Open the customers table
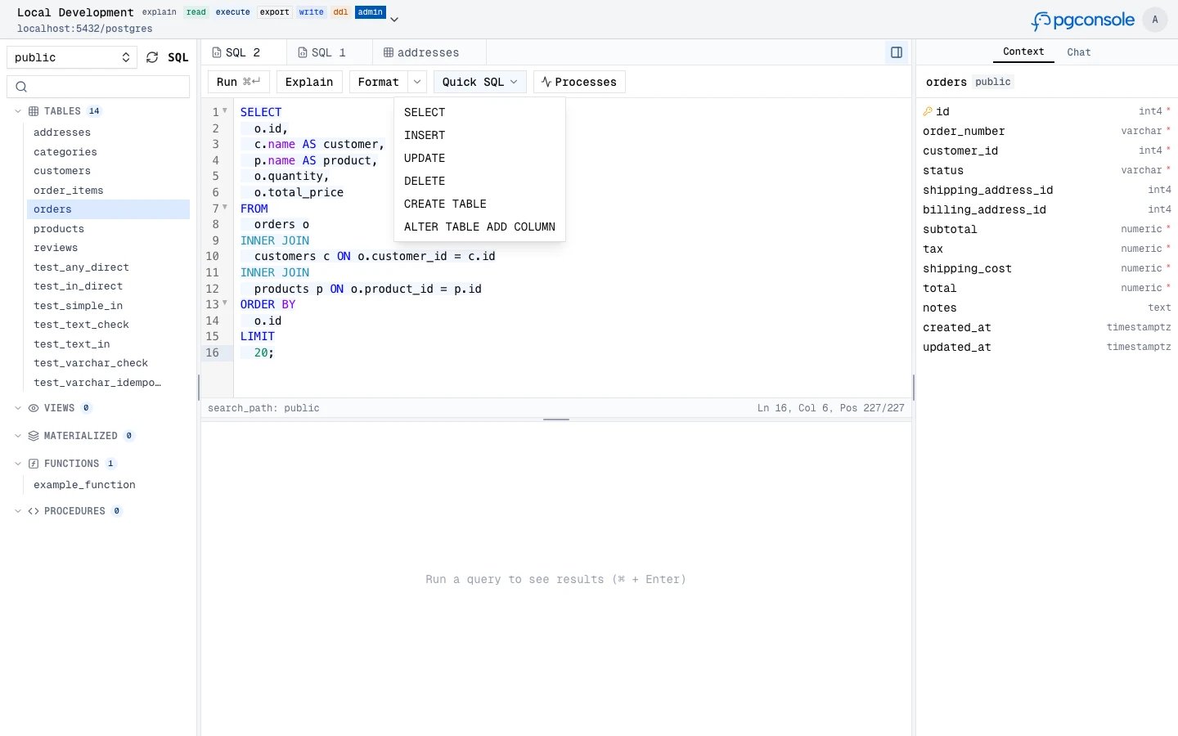This screenshot has height=736, width=1178. coord(108,171)
